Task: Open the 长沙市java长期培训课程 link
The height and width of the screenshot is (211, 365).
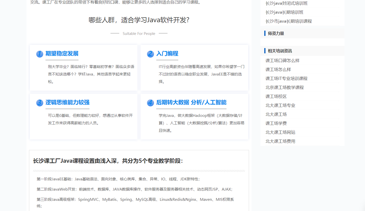Action: coord(289,21)
